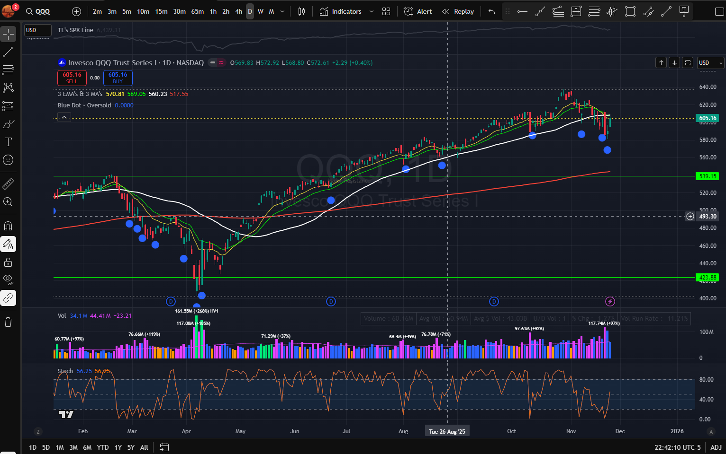The width and height of the screenshot is (726, 454).
Task: Toggle drawing sync link icon
Action: coord(8,298)
